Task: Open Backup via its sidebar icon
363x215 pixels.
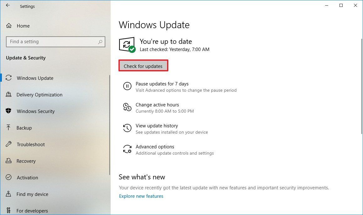Action: pos(8,128)
